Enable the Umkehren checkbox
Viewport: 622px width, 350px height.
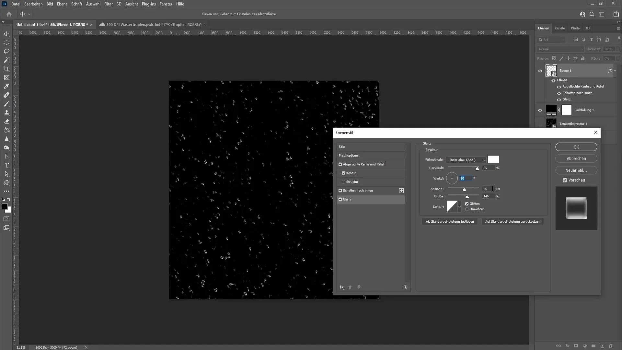click(x=467, y=209)
